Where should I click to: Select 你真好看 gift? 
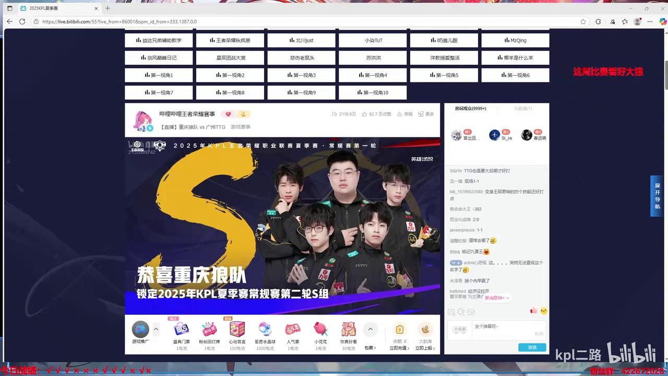click(348, 334)
